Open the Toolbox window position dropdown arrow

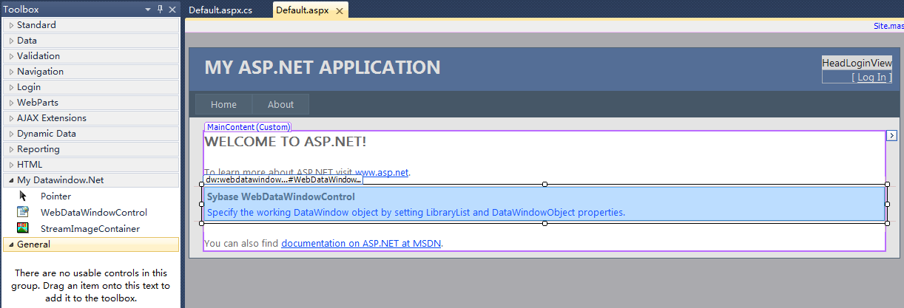148,10
